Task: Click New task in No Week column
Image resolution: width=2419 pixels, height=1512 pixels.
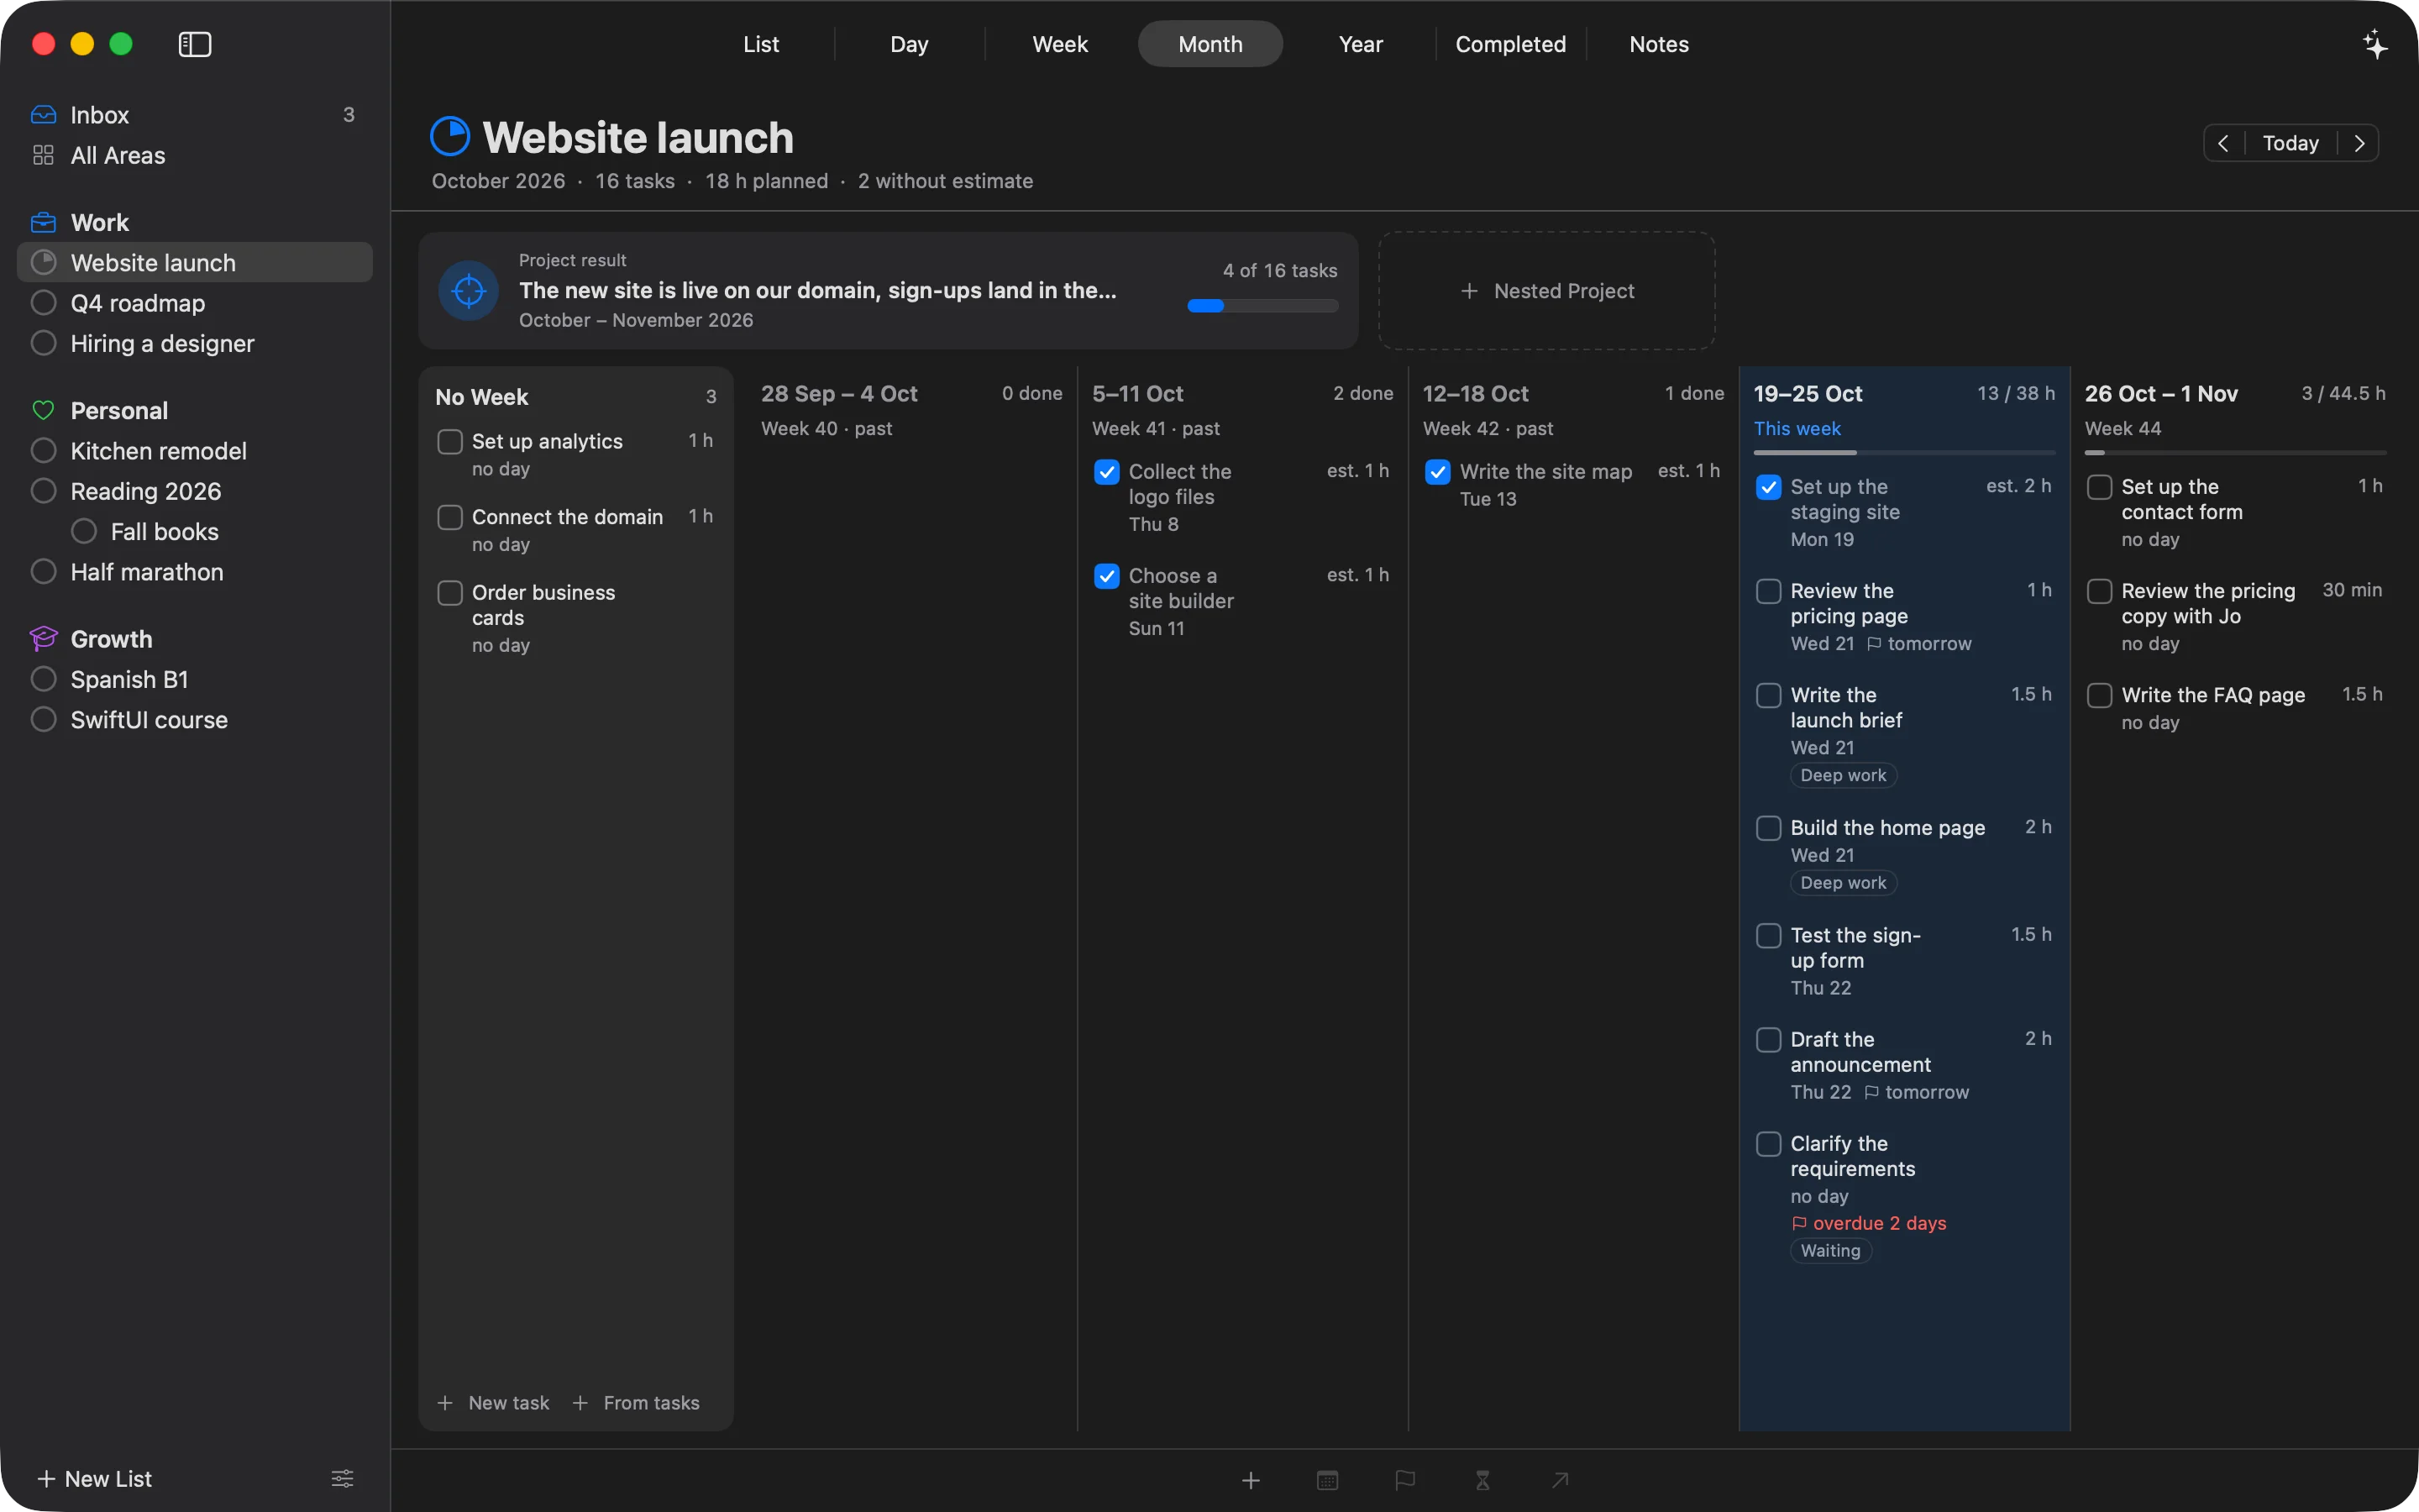Action: (x=494, y=1403)
